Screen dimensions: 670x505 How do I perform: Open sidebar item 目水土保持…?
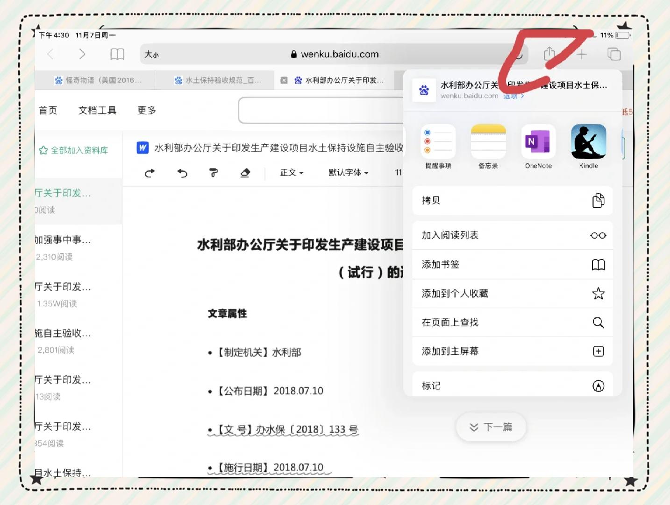[x=63, y=472]
